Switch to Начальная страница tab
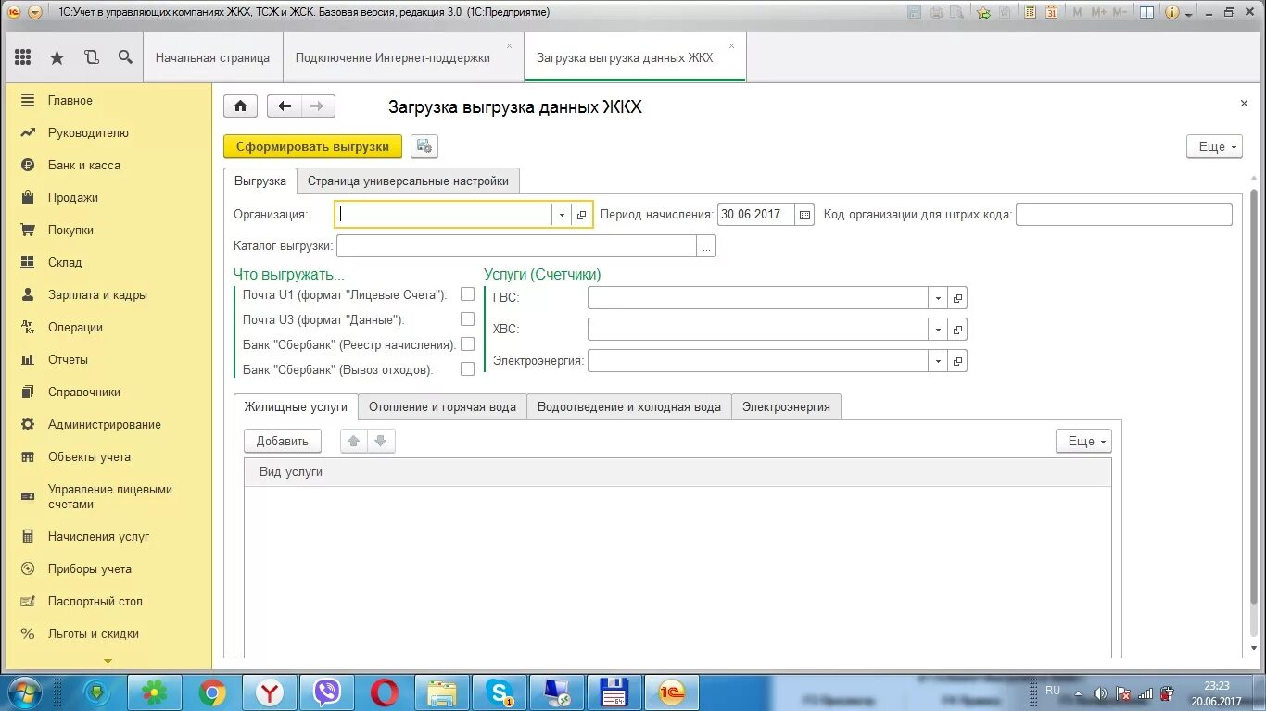 pyautogui.click(x=212, y=57)
